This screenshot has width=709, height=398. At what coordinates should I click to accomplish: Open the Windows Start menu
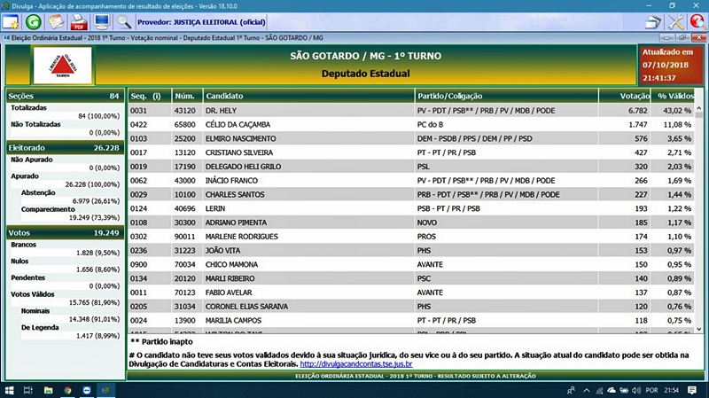click(x=10, y=390)
